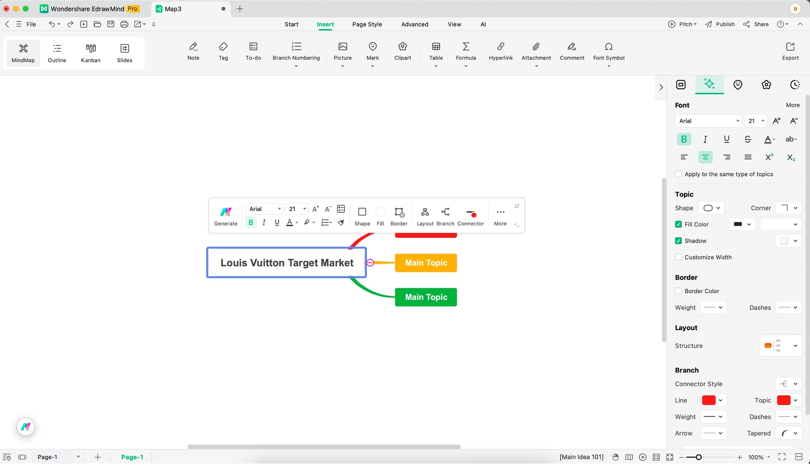Image resolution: width=810 pixels, height=465 pixels.
Task: Open Border option in floating toolbar
Action: pyautogui.click(x=399, y=216)
